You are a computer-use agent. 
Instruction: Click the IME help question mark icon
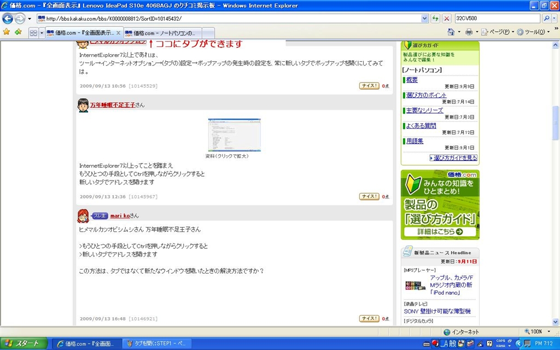(x=489, y=344)
